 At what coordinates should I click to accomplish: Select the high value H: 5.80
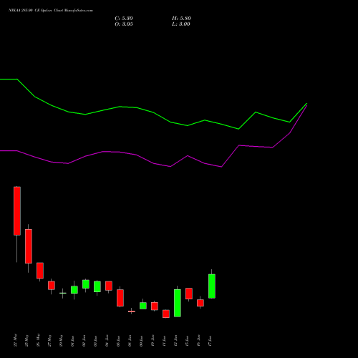[181, 19]
